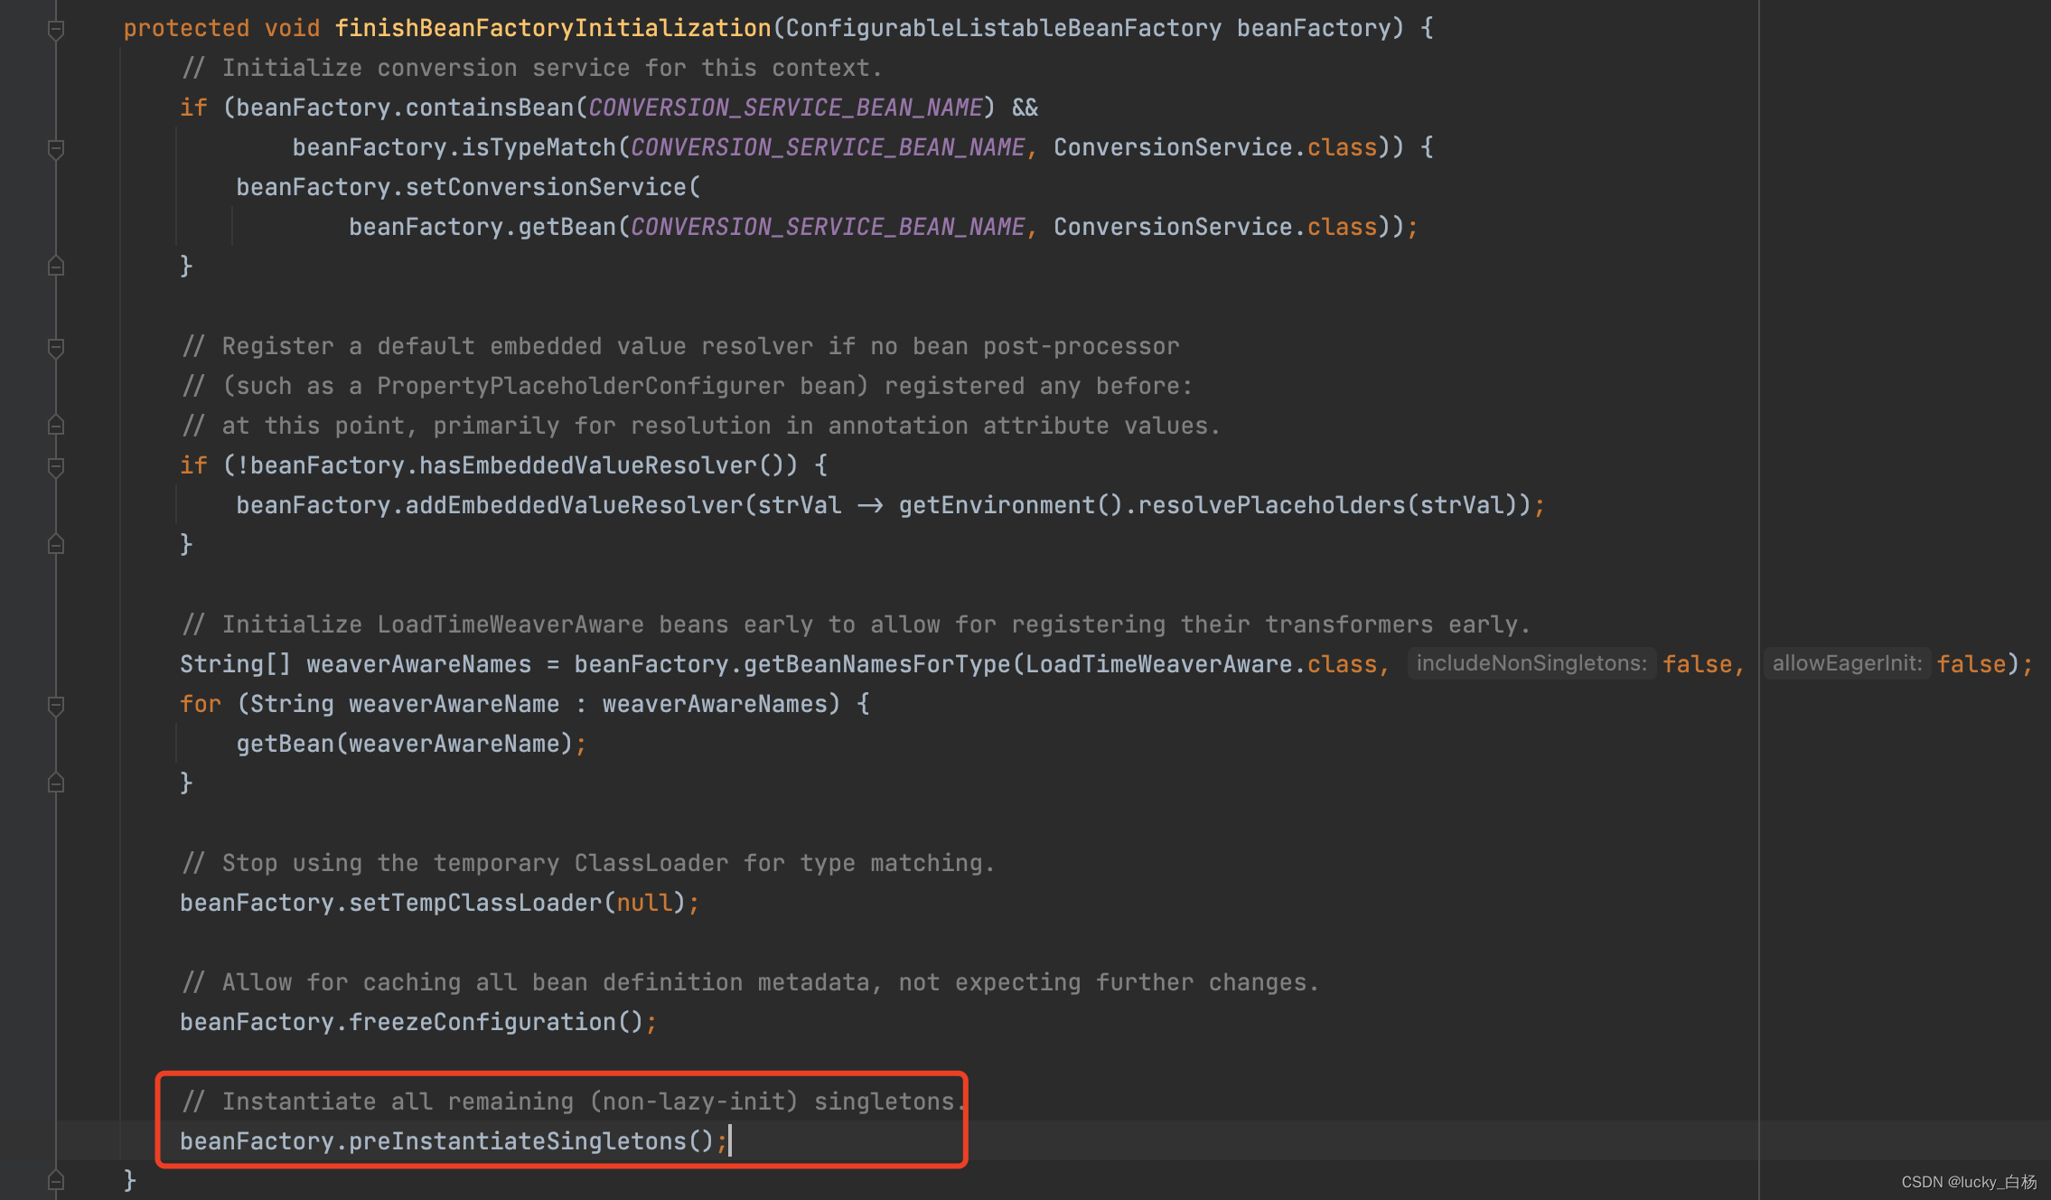Click the getEnvironment() call
The width and height of the screenshot is (2051, 1200).
pos(1010,505)
